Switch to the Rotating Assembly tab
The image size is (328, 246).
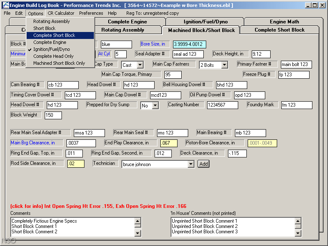tap(128, 30)
